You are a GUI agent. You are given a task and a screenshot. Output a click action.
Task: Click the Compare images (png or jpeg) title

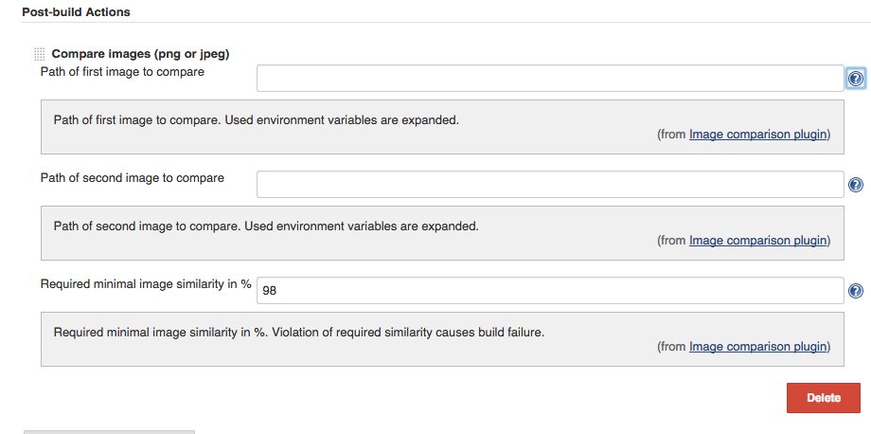coord(140,54)
